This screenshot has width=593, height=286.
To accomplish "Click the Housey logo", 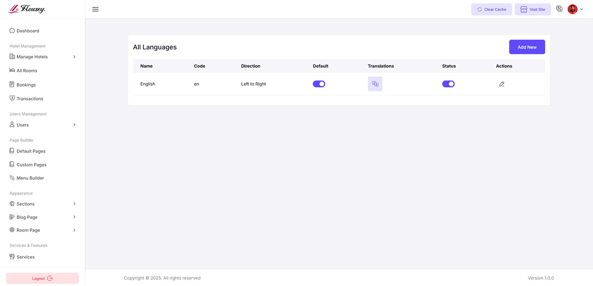I will (x=27, y=9).
